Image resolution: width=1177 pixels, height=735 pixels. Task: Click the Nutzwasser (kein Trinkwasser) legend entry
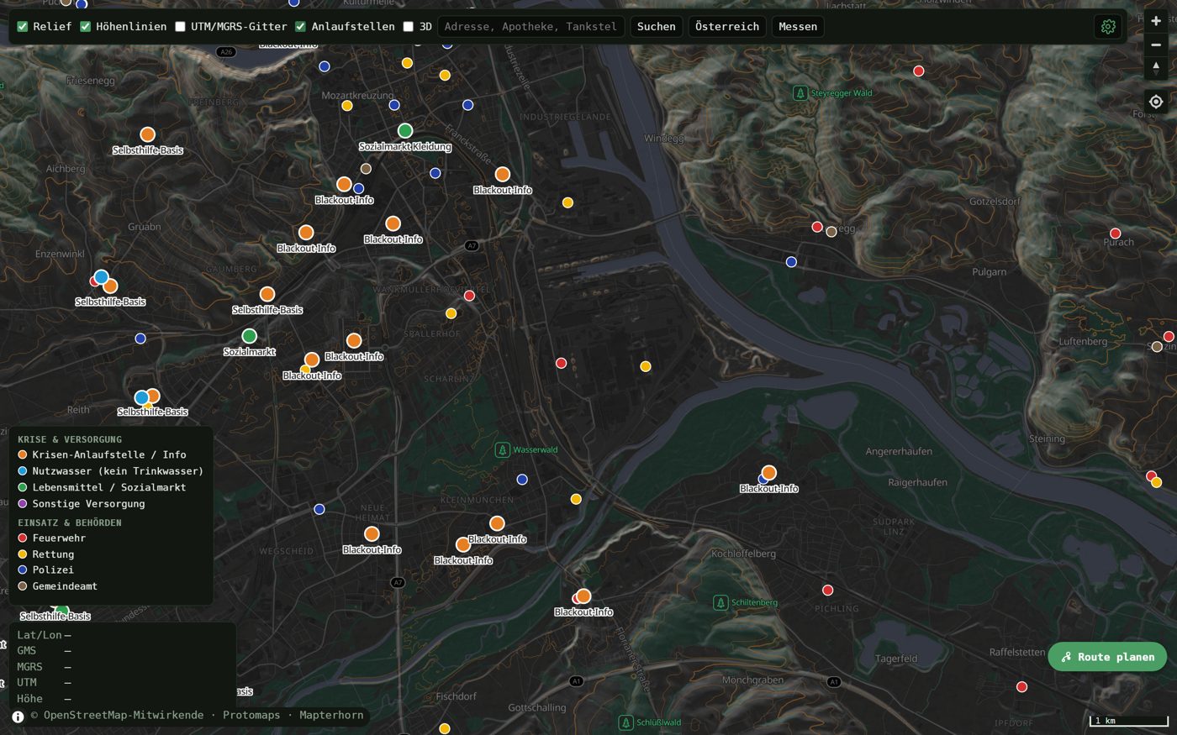[110, 471]
